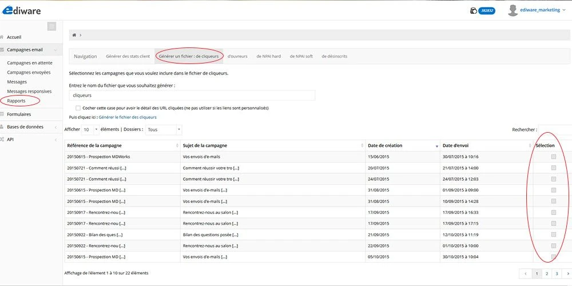Go to page 2 of results

click(546, 274)
